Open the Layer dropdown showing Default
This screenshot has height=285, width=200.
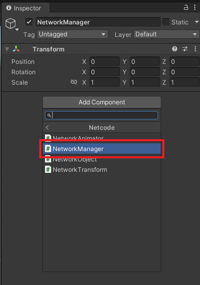click(166, 34)
